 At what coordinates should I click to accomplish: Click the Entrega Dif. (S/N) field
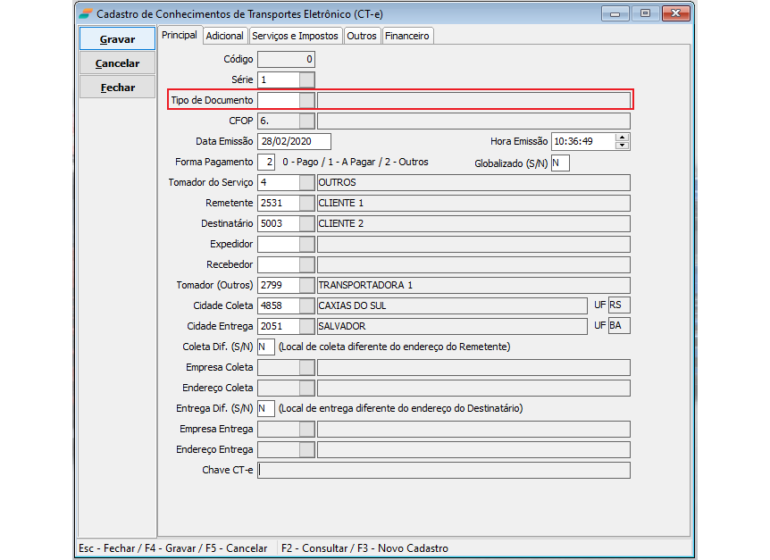click(x=265, y=408)
